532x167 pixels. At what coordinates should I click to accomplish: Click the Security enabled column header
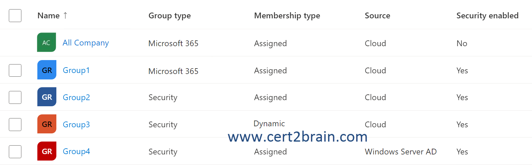pyautogui.click(x=487, y=16)
